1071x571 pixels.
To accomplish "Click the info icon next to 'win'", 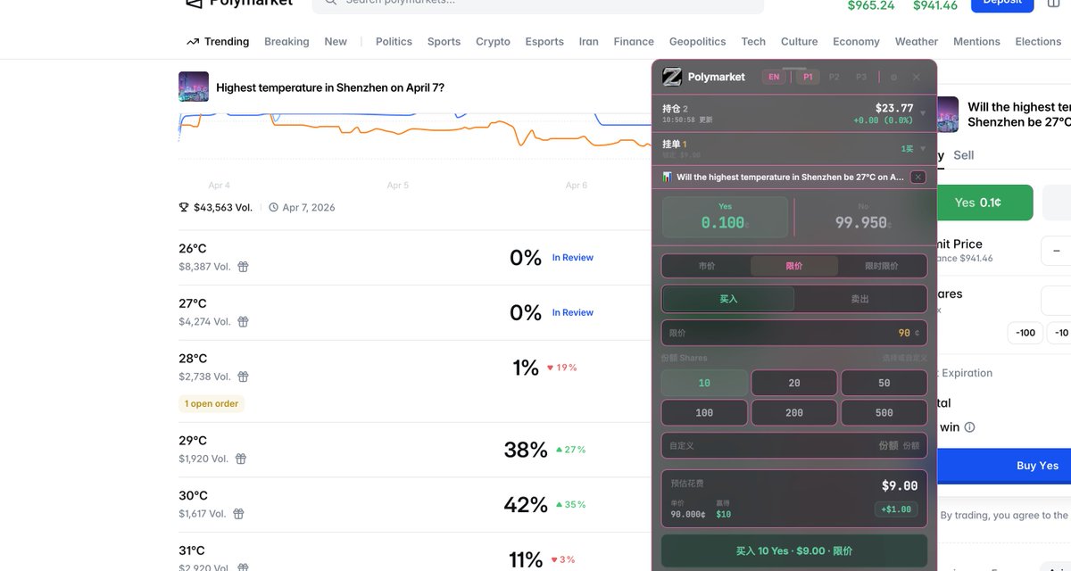I will pyautogui.click(x=969, y=427).
